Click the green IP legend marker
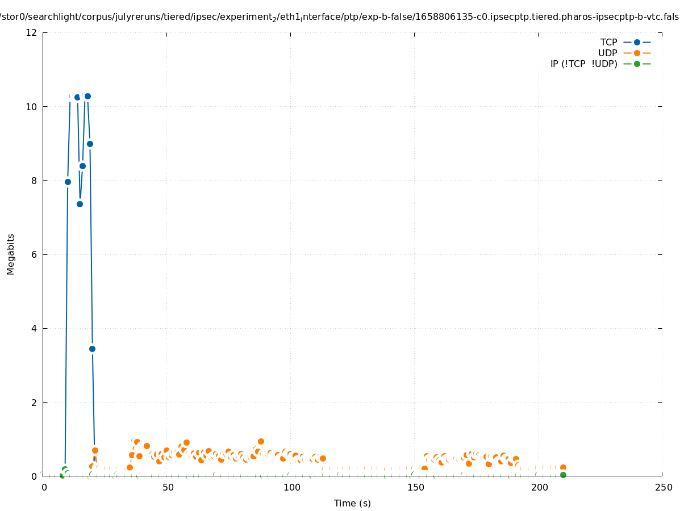Screen dimensions: 680x511 tap(637, 64)
